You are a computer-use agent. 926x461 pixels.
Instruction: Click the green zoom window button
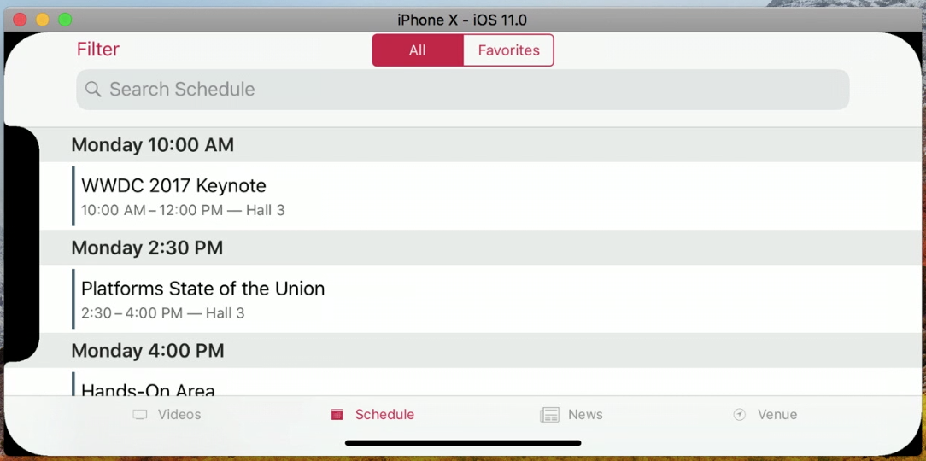click(65, 20)
